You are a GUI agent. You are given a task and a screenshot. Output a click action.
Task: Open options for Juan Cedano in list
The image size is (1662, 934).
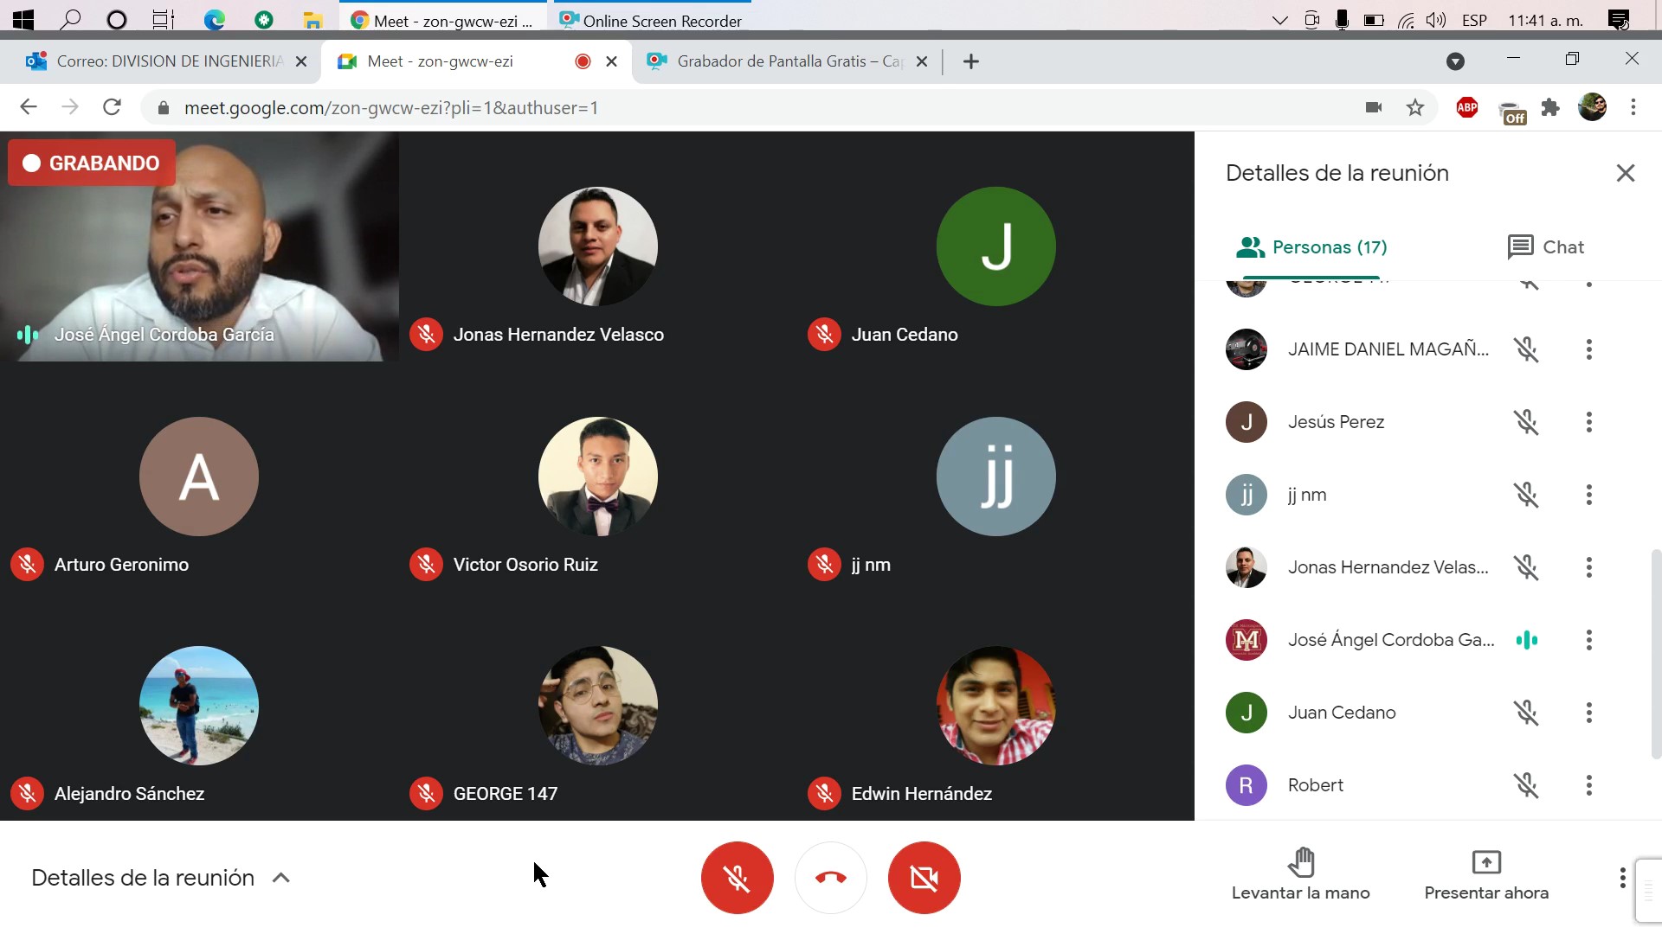click(1588, 713)
